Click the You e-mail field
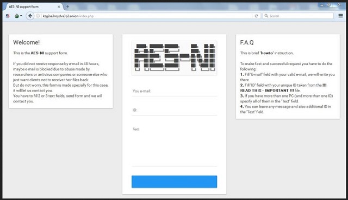348x200 pixels. click(174, 91)
